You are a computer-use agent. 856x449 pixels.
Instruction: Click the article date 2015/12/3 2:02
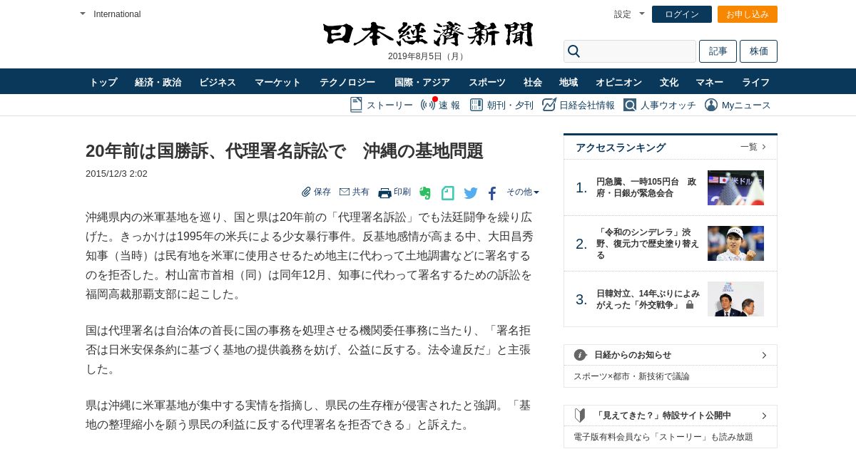(116, 173)
